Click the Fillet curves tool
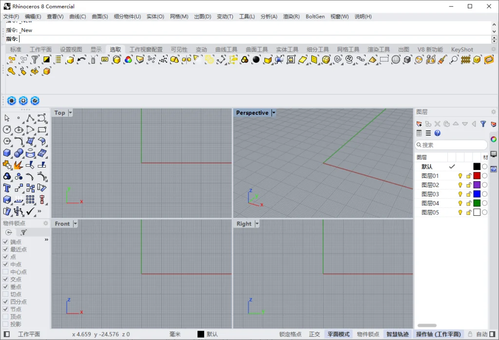This screenshot has width=499, height=340. pyautogui.click(x=19, y=141)
